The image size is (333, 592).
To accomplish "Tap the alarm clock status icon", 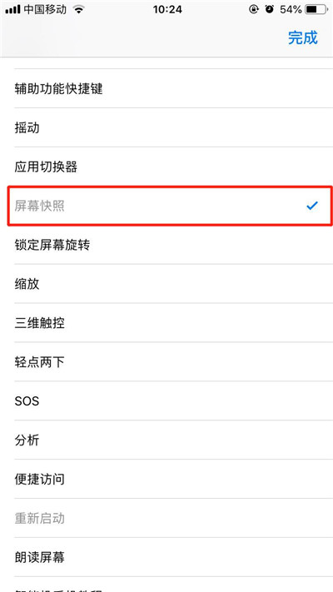I will tap(269, 9).
